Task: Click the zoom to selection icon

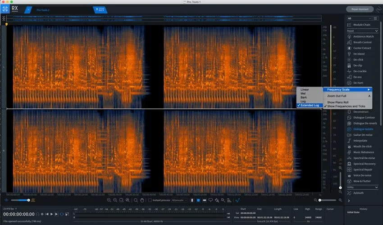Action: [121, 200]
